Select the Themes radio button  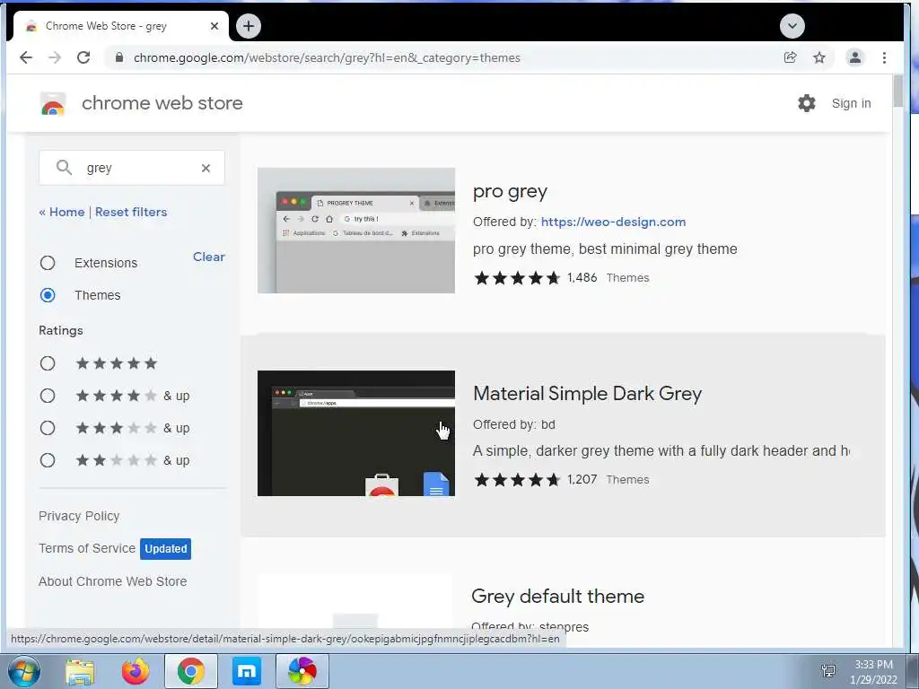[48, 294]
